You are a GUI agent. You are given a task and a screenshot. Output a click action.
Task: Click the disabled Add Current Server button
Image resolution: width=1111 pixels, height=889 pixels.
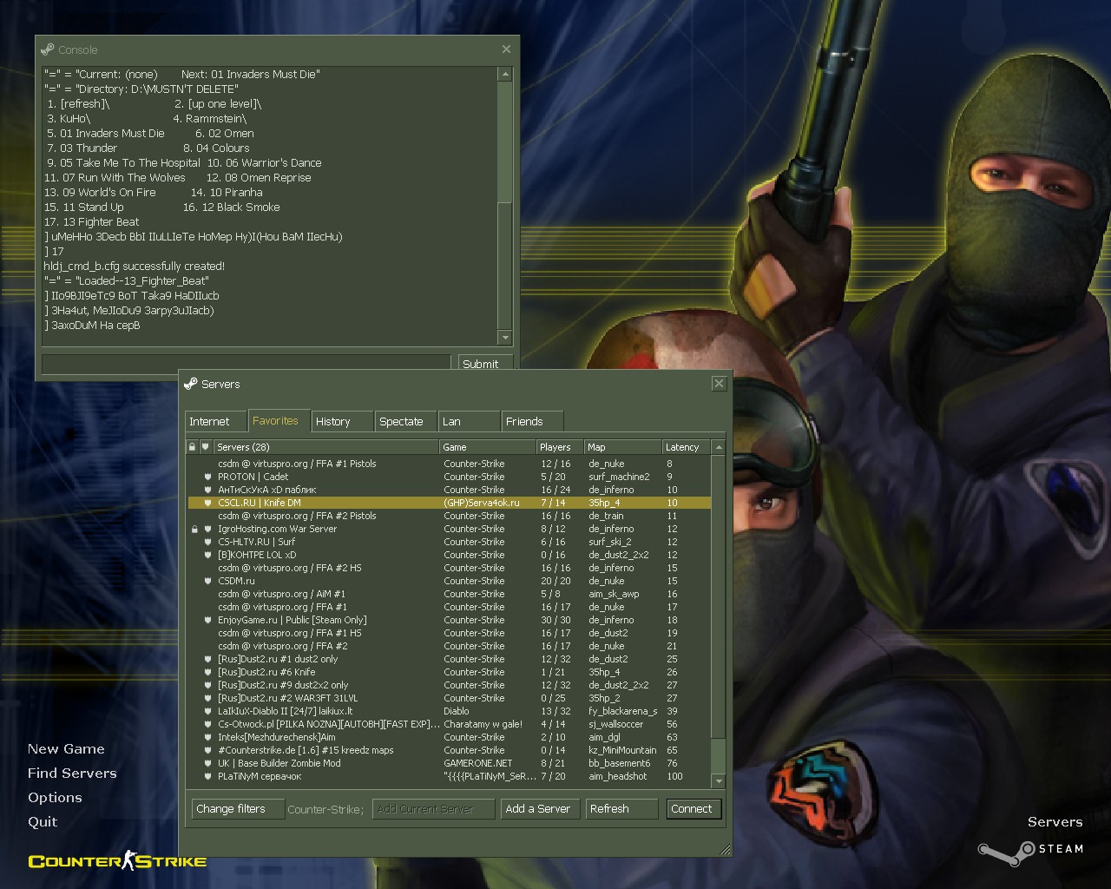point(434,809)
